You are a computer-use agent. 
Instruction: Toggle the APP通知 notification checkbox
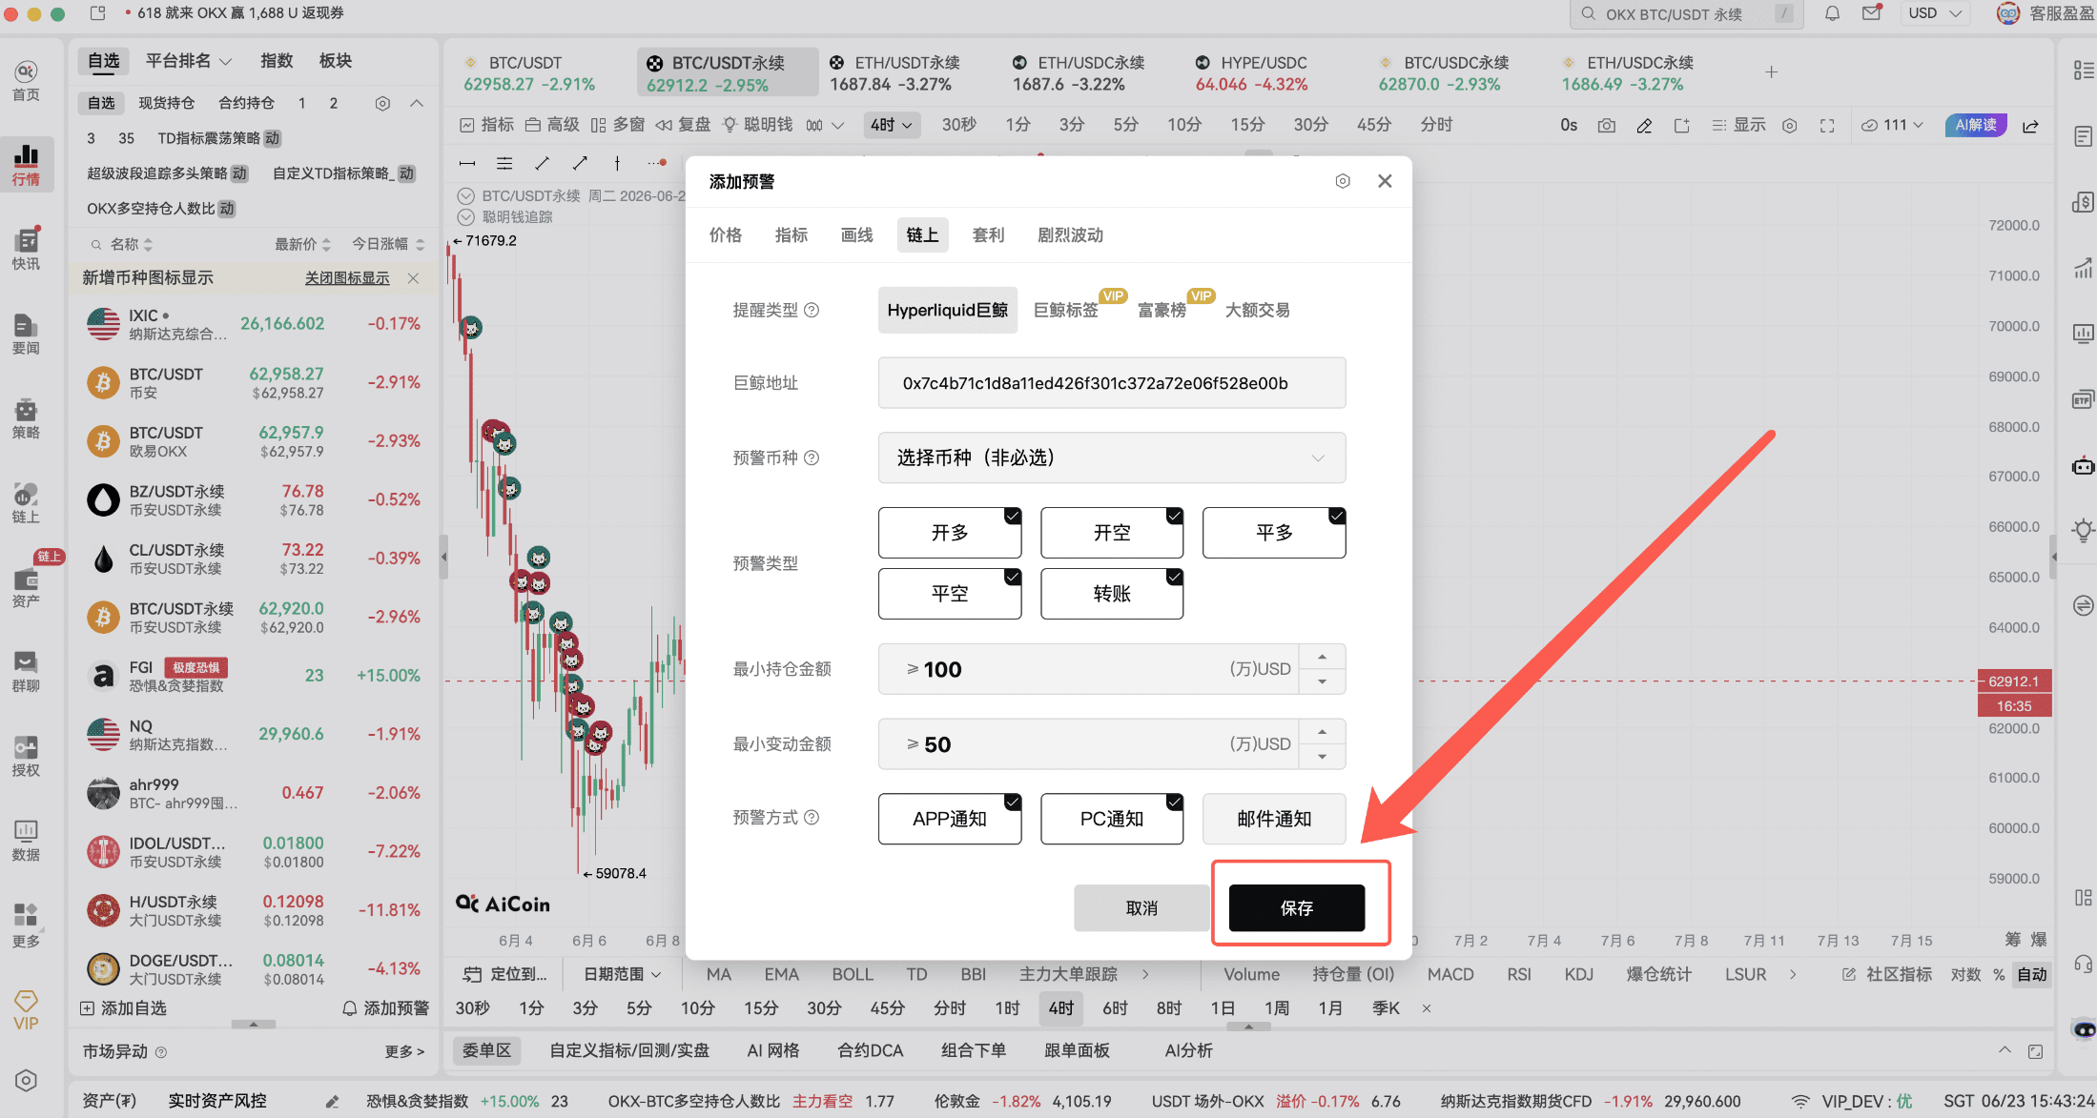[x=950, y=819]
